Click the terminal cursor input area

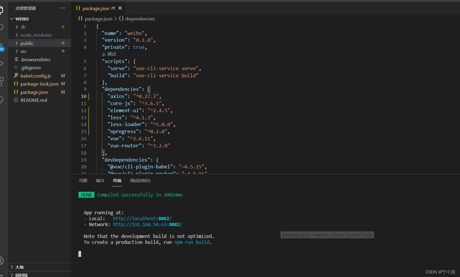80,254
